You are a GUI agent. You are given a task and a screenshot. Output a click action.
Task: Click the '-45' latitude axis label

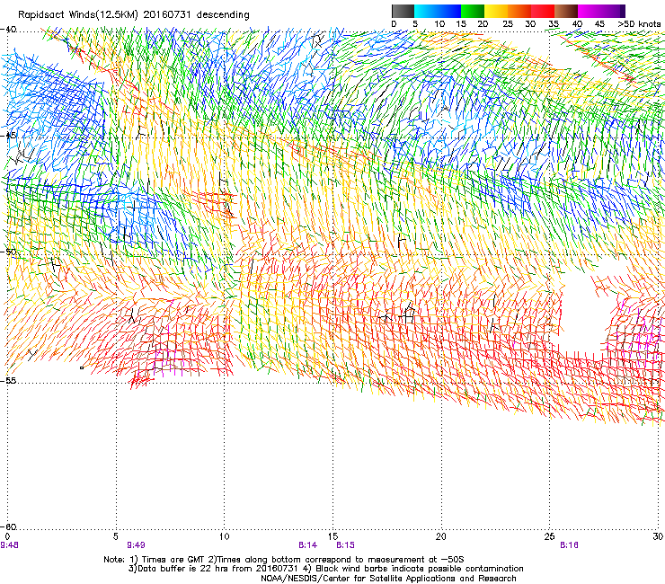8,136
